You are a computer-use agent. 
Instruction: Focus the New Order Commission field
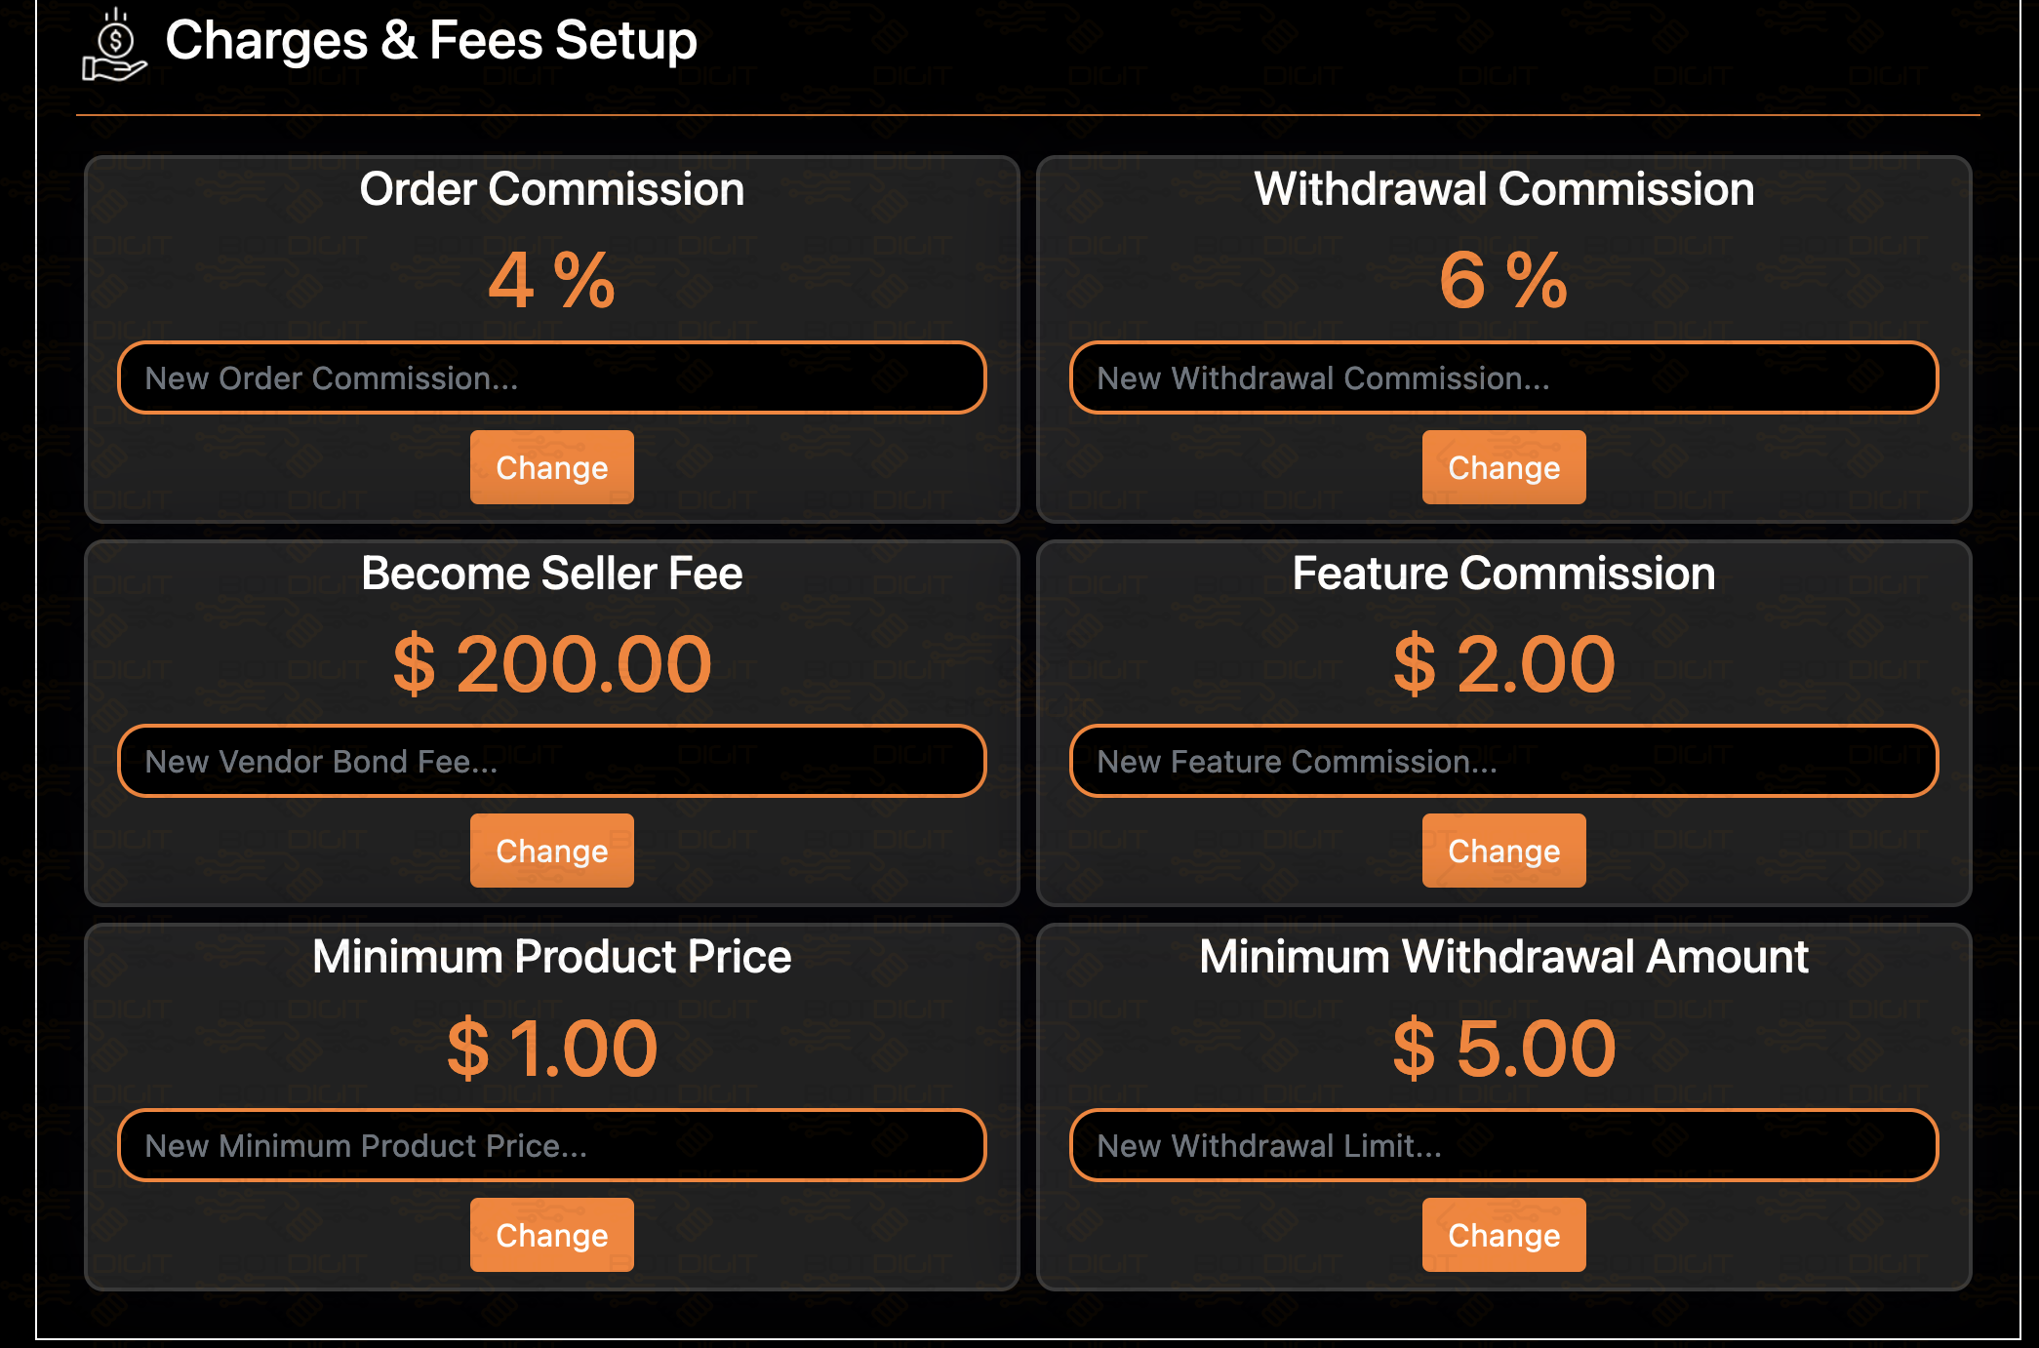tap(552, 377)
